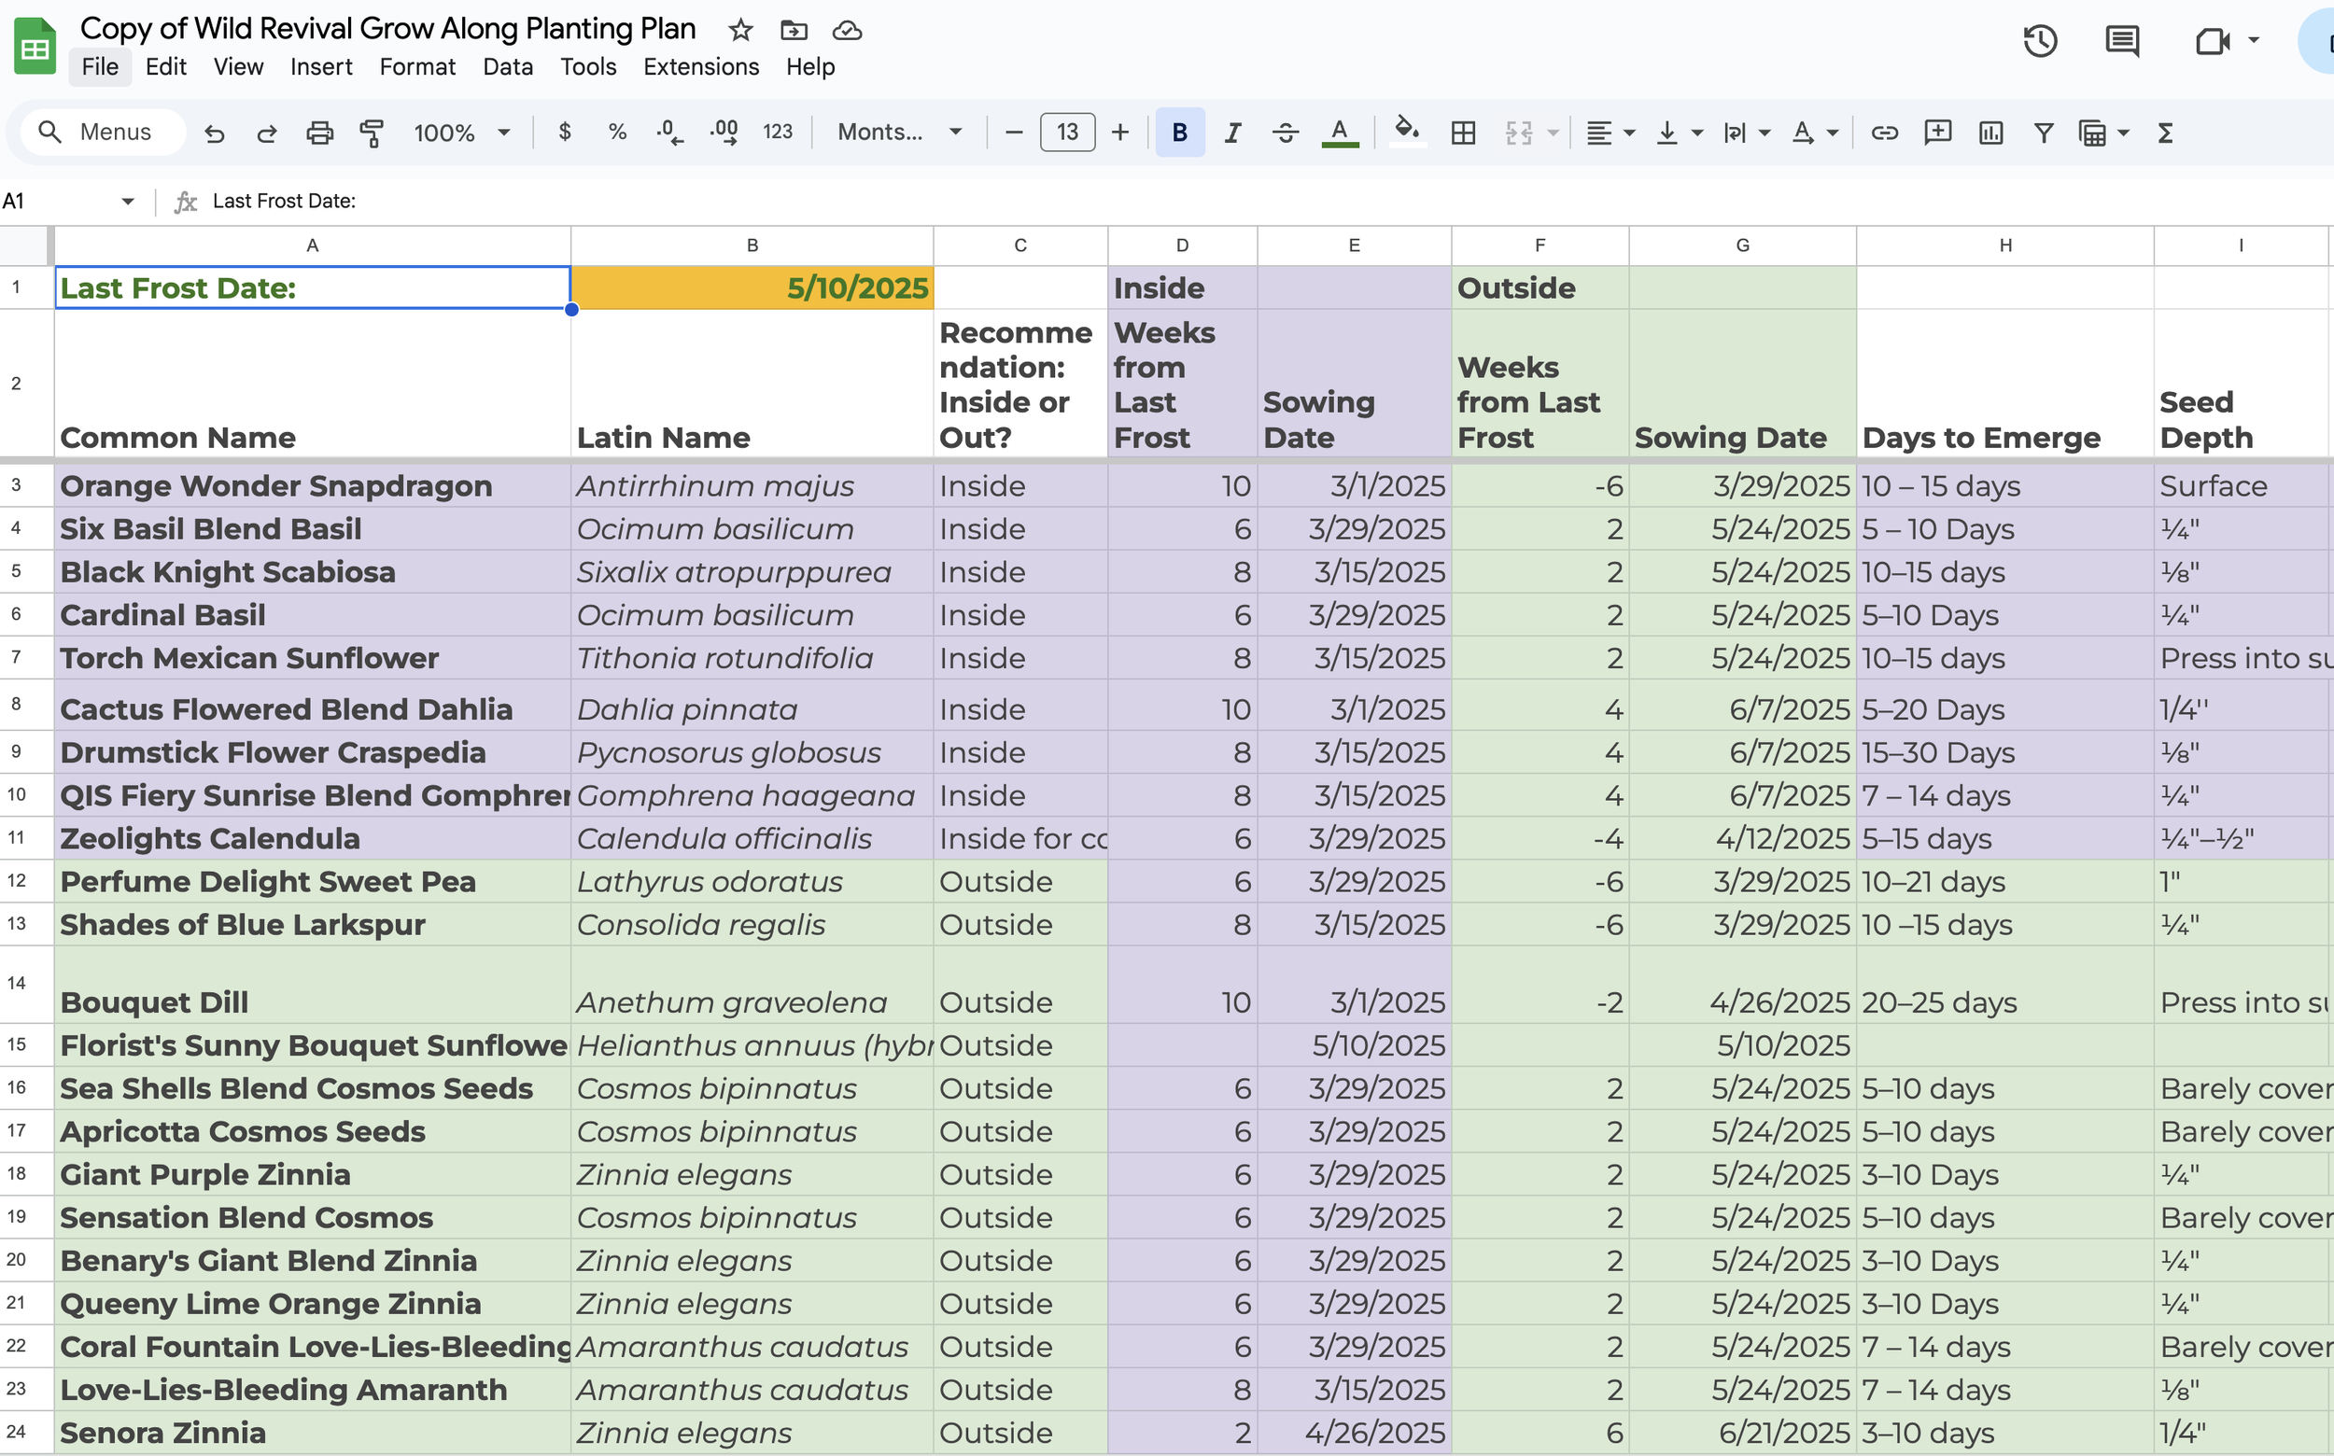Star this spreadsheet document
Viewport: 2334px width, 1456px height.
[x=739, y=31]
